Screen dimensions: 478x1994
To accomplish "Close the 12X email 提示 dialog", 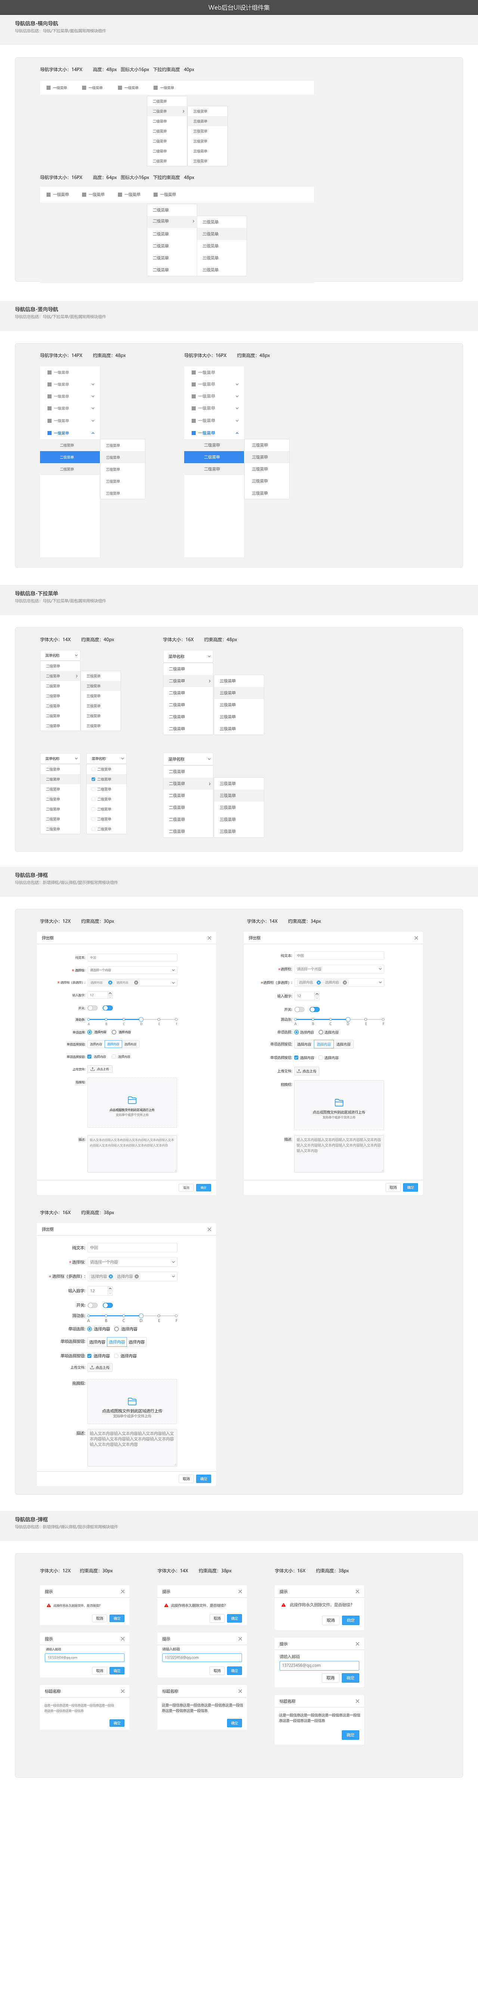I will click(122, 1638).
